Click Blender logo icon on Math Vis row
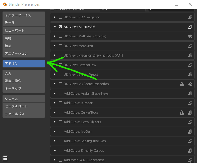This screenshot has width=197, height=163. click(x=190, y=36)
